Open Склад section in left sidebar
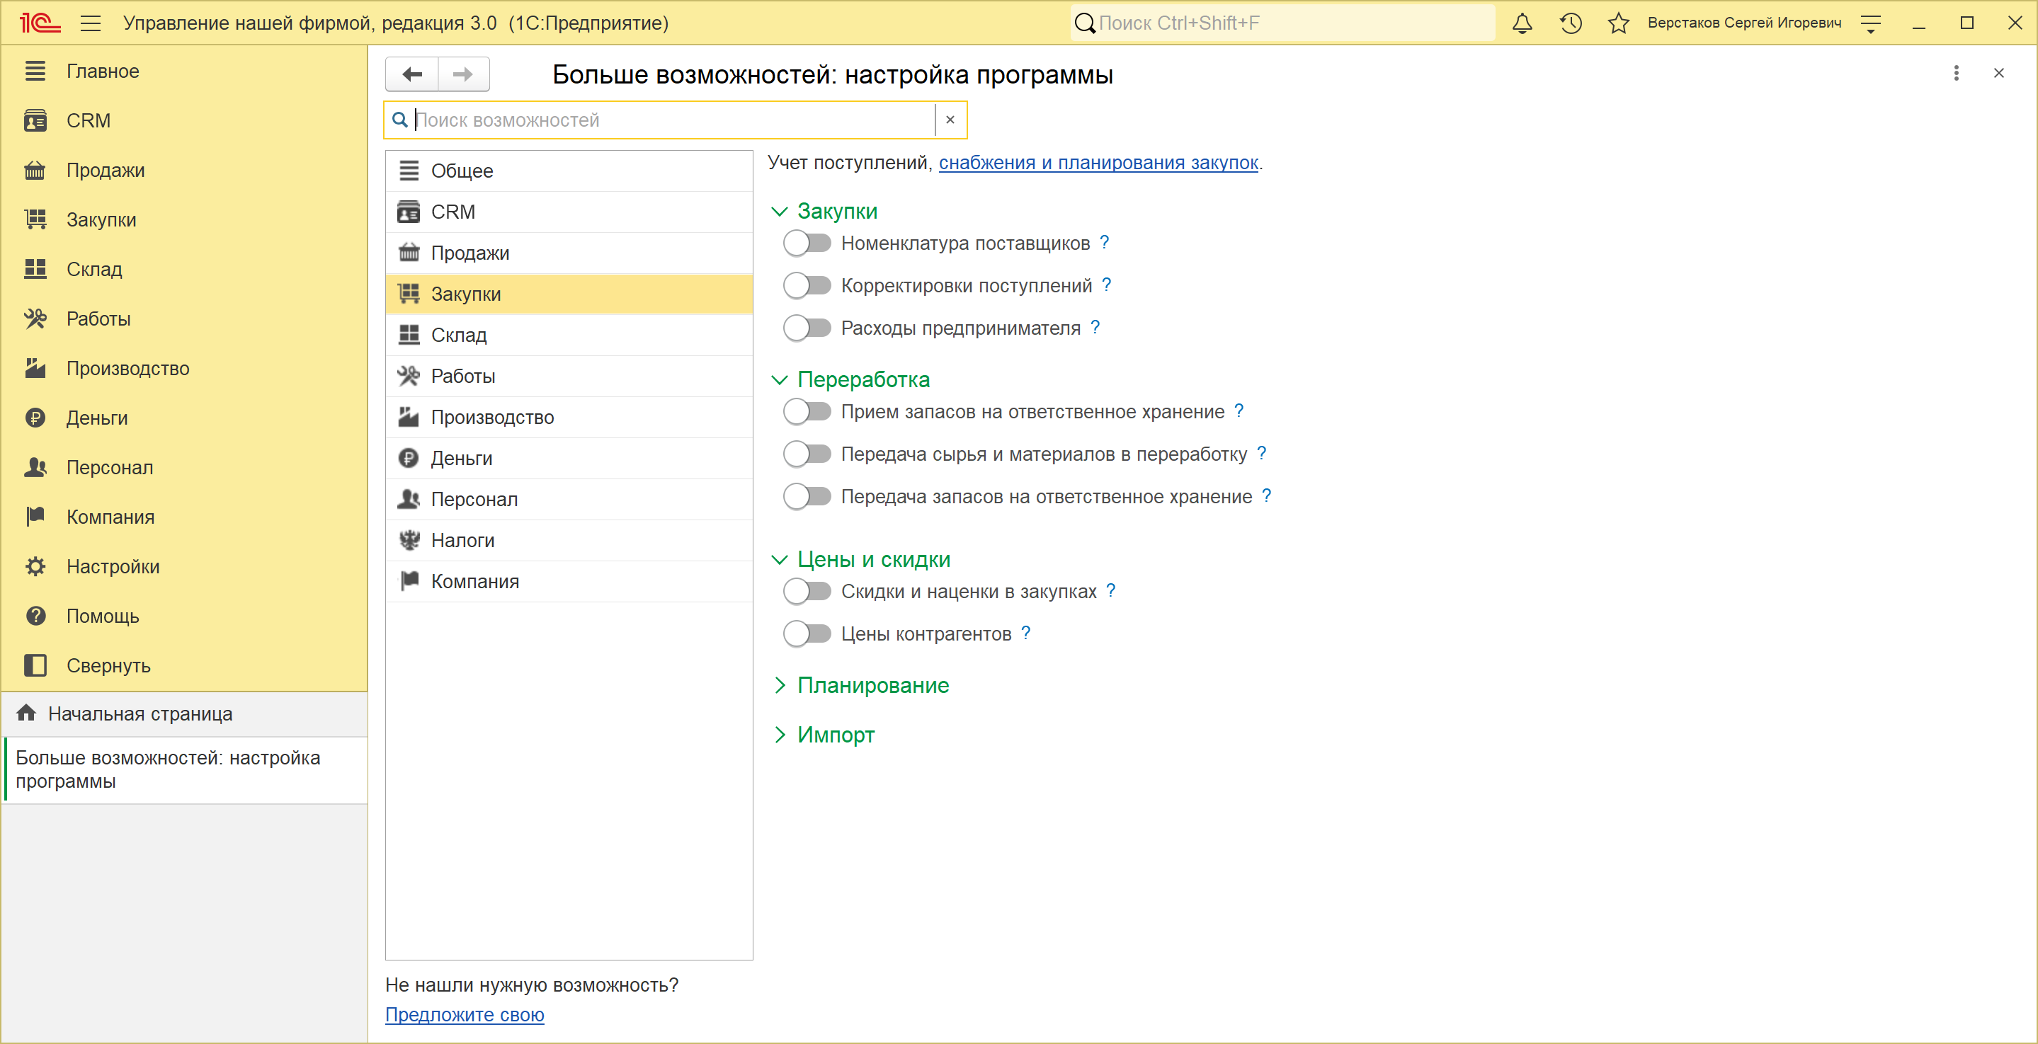 click(183, 269)
